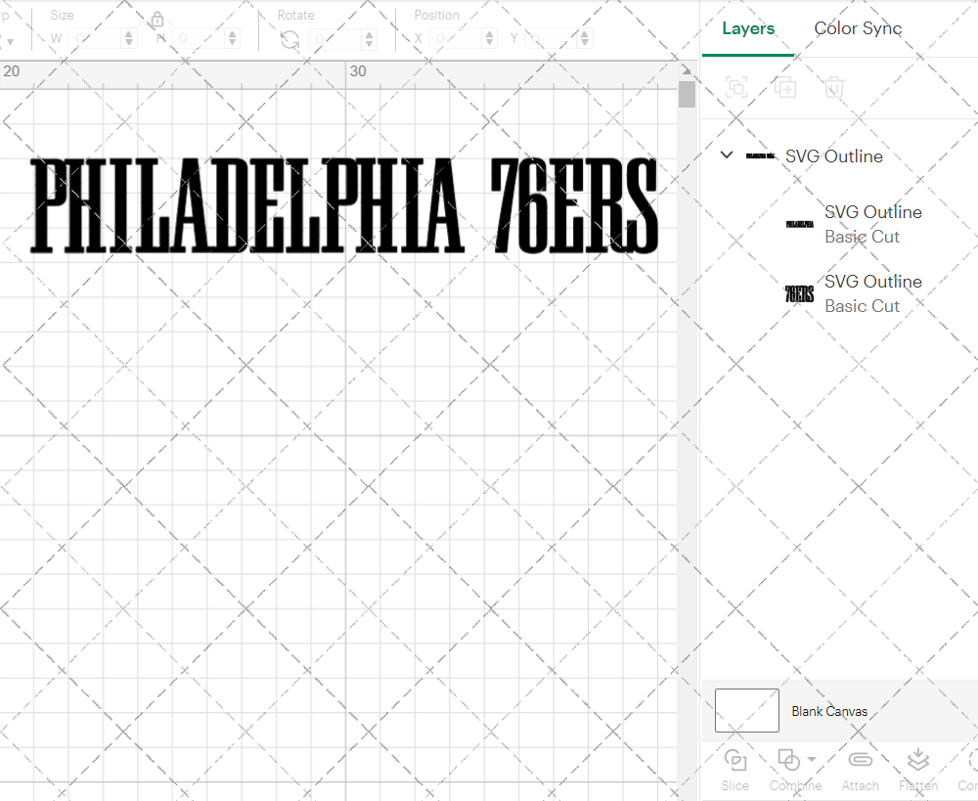Click the Position Y input field
Image resolution: width=978 pixels, height=801 pixels.
(x=551, y=39)
